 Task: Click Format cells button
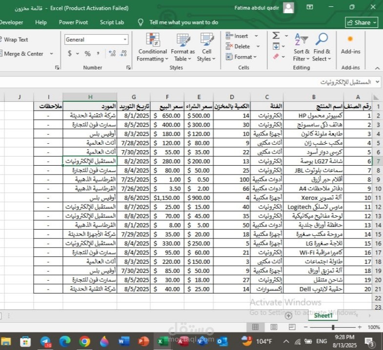click(241, 57)
